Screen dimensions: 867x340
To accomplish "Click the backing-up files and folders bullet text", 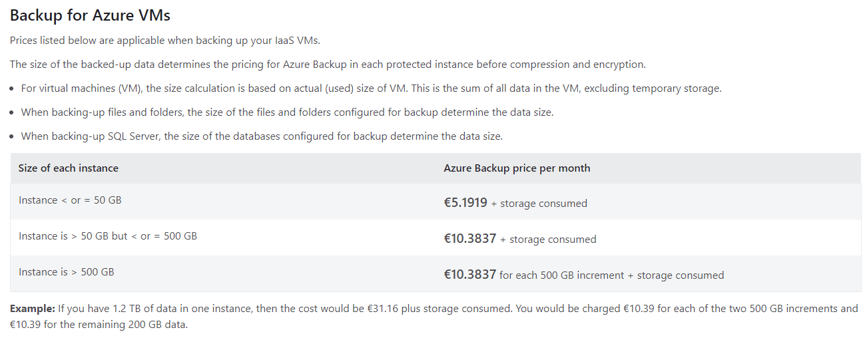I will [287, 112].
